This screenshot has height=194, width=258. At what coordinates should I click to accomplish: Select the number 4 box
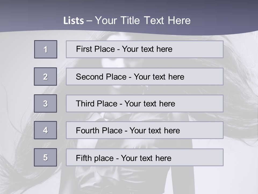45,130
